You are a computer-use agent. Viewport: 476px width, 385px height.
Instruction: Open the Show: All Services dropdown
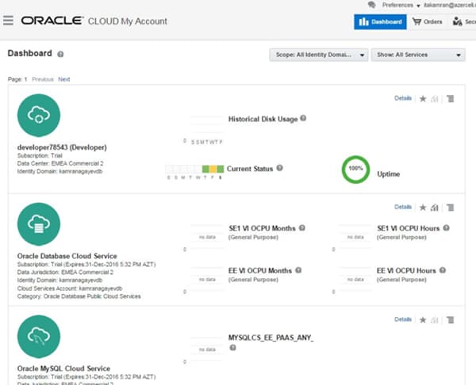tap(417, 55)
